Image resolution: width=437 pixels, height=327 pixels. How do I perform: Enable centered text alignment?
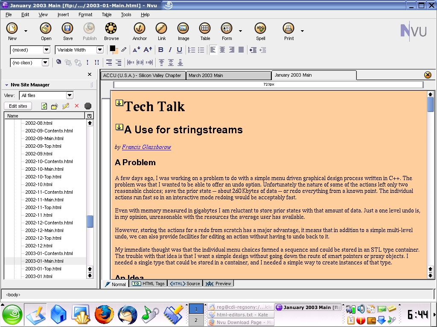[222, 50]
